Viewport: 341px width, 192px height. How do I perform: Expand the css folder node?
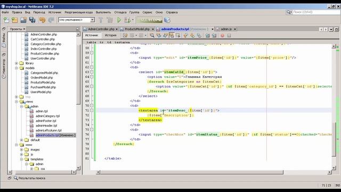(31, 169)
